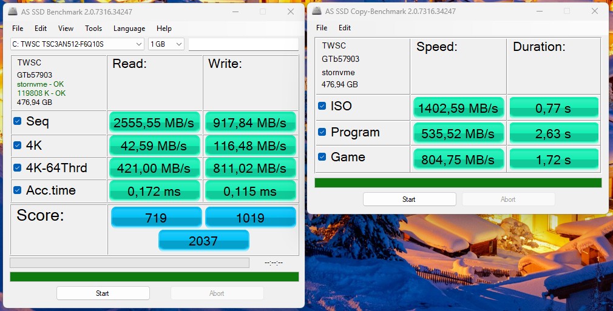Close the AS SSD Benchmark window
This screenshot has height=311, width=613.
tap(290, 11)
